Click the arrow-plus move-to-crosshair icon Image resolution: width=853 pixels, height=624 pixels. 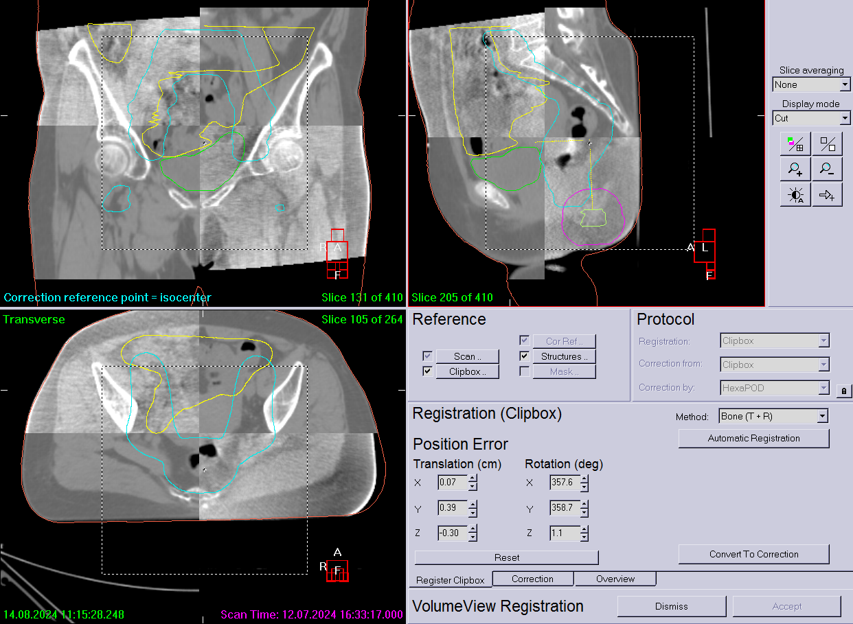click(828, 195)
